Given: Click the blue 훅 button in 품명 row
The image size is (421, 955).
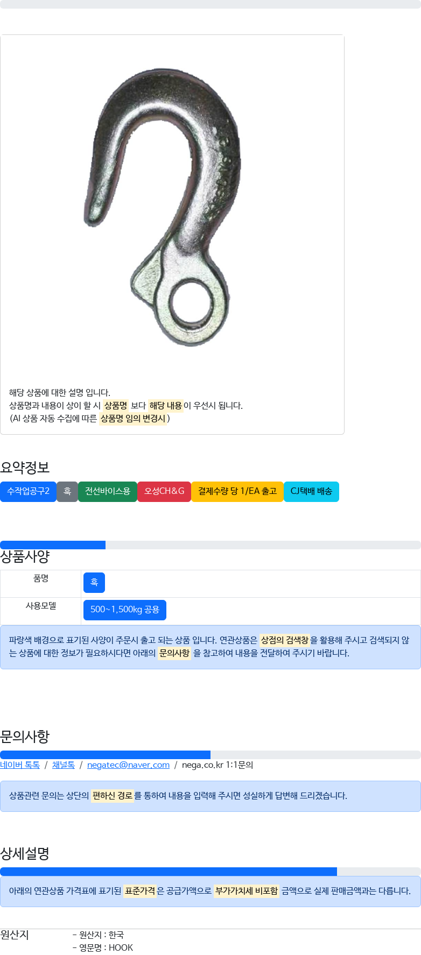Looking at the screenshot, I should click(94, 583).
